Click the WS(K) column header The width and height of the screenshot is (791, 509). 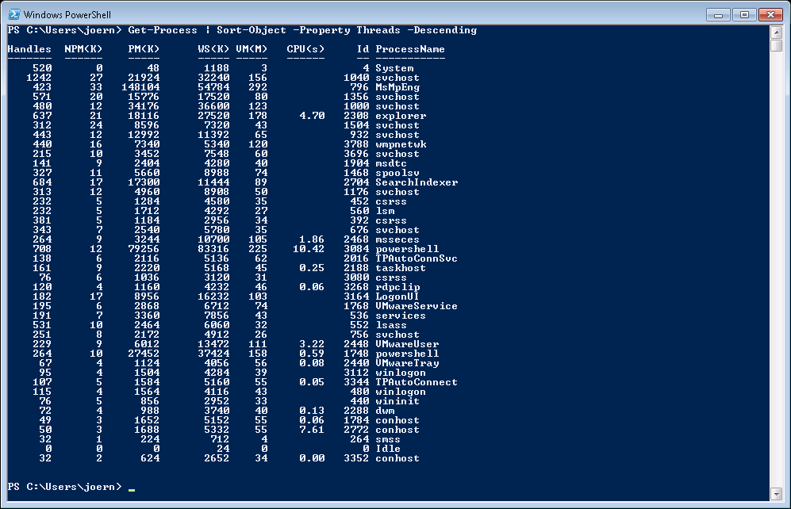[x=213, y=49]
